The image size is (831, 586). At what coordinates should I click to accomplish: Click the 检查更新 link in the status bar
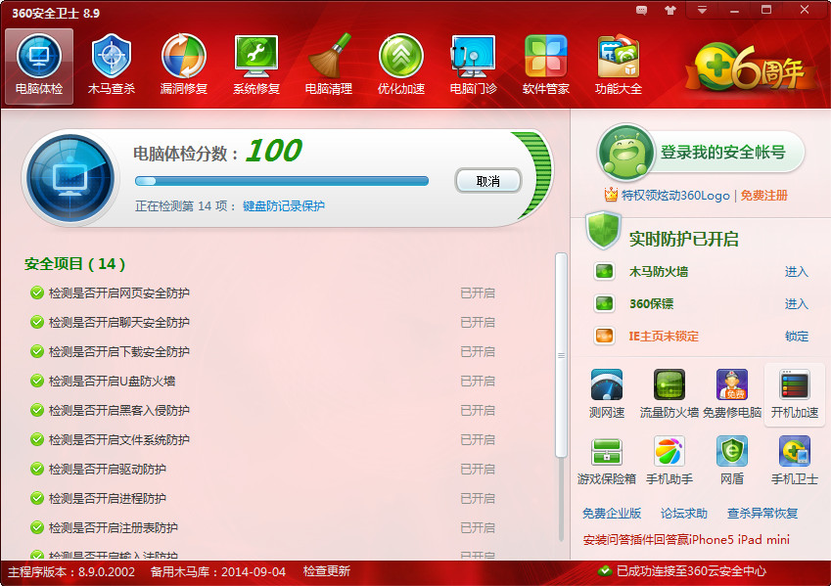coord(326,571)
